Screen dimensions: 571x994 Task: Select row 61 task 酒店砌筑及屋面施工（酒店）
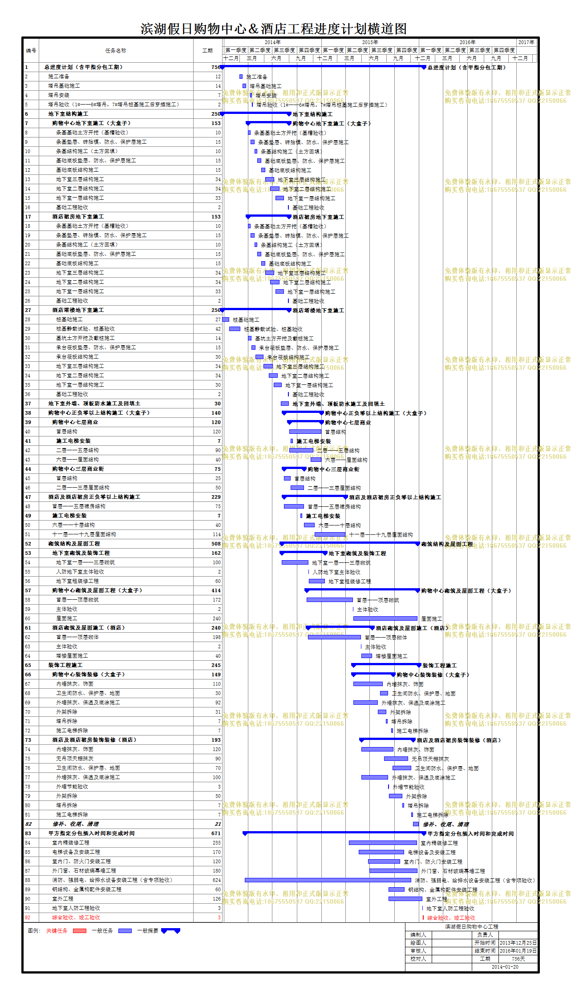89,628
